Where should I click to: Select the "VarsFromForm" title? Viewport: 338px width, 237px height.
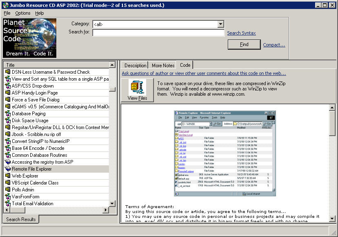pos(26,196)
